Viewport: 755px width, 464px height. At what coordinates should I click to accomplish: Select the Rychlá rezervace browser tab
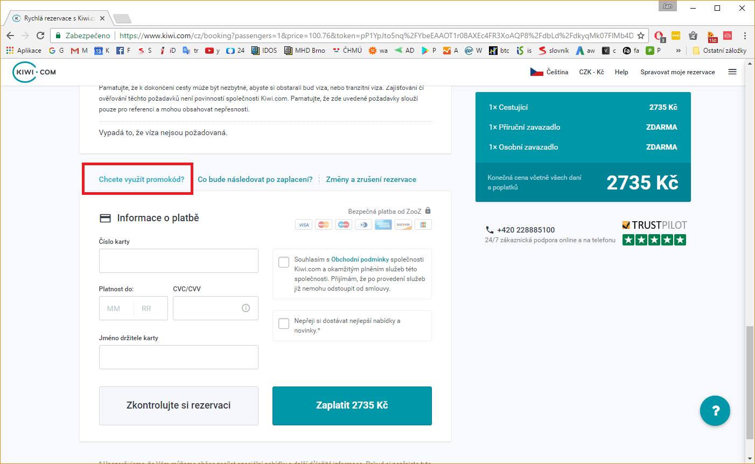(x=58, y=18)
